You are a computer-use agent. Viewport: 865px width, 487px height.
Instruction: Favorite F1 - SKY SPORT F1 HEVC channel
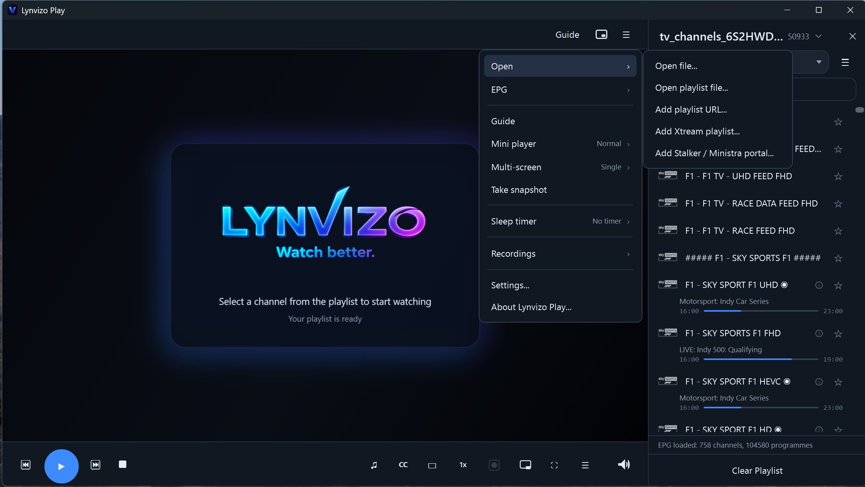click(838, 382)
